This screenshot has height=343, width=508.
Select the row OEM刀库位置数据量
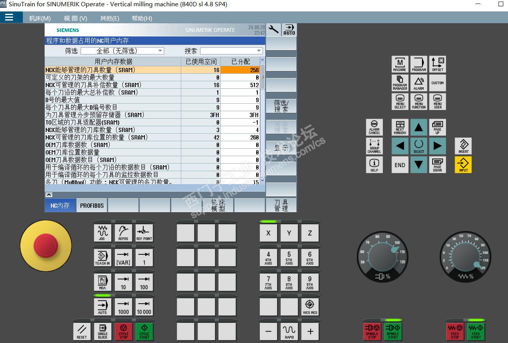pyautogui.click(x=152, y=152)
